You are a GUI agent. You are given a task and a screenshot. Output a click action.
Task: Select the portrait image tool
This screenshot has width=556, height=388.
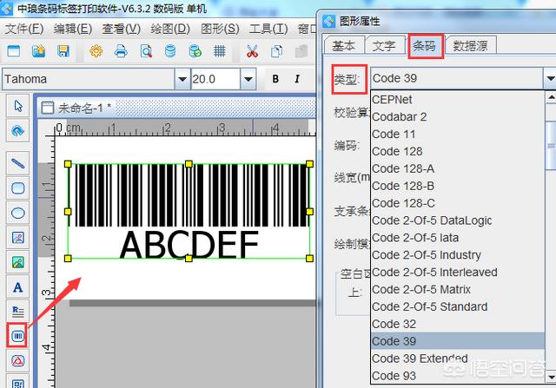click(17, 238)
